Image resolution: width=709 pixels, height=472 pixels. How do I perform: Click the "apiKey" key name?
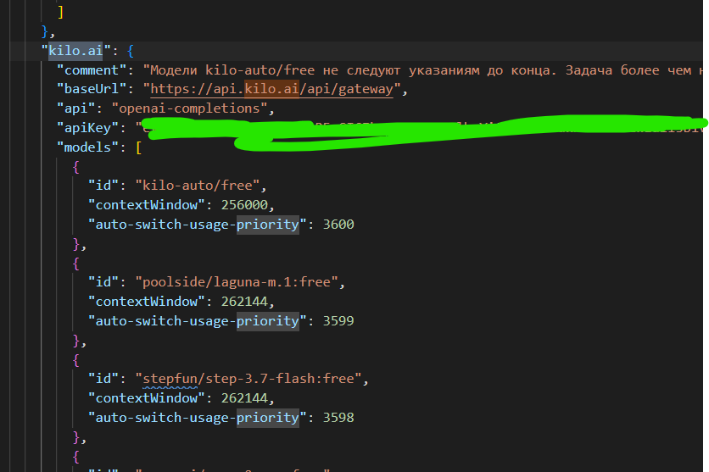(x=87, y=128)
